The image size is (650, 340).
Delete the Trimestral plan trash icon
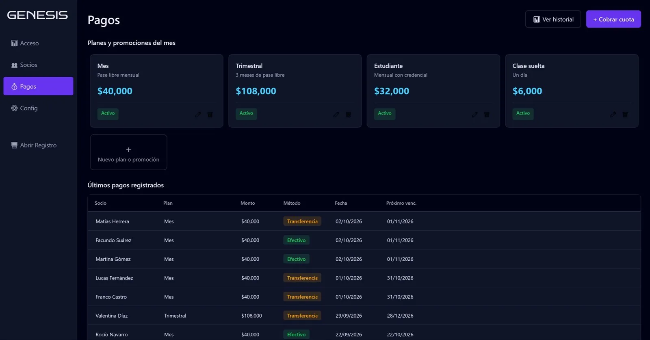348,115
